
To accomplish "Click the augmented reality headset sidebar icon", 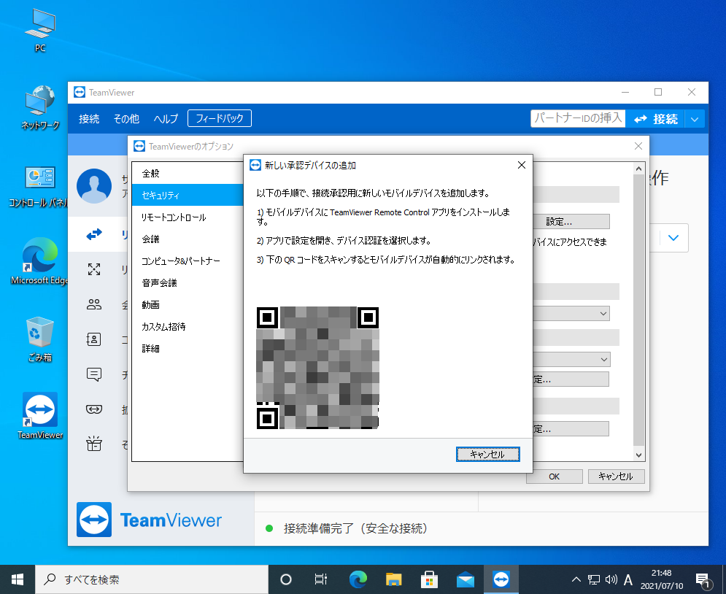I will coord(94,409).
